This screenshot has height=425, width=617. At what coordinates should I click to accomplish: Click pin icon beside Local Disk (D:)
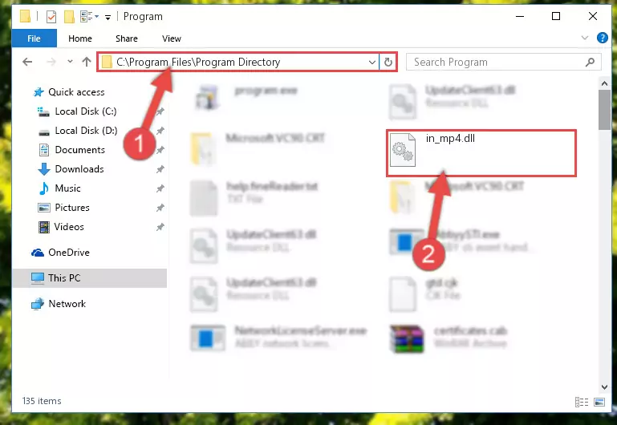pyautogui.click(x=160, y=131)
